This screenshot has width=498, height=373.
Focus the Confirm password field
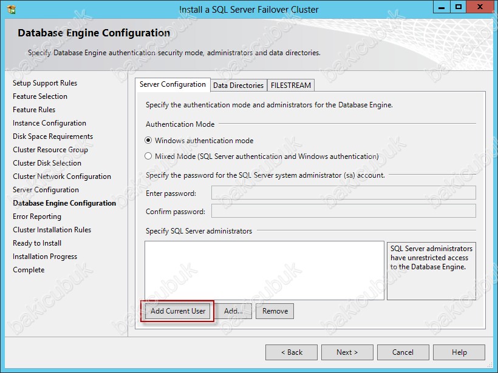[x=344, y=211]
